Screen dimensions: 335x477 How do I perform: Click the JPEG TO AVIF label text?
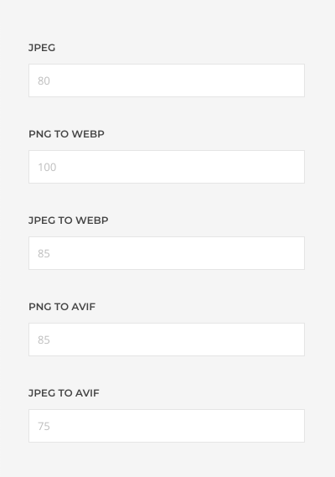[x=64, y=393]
